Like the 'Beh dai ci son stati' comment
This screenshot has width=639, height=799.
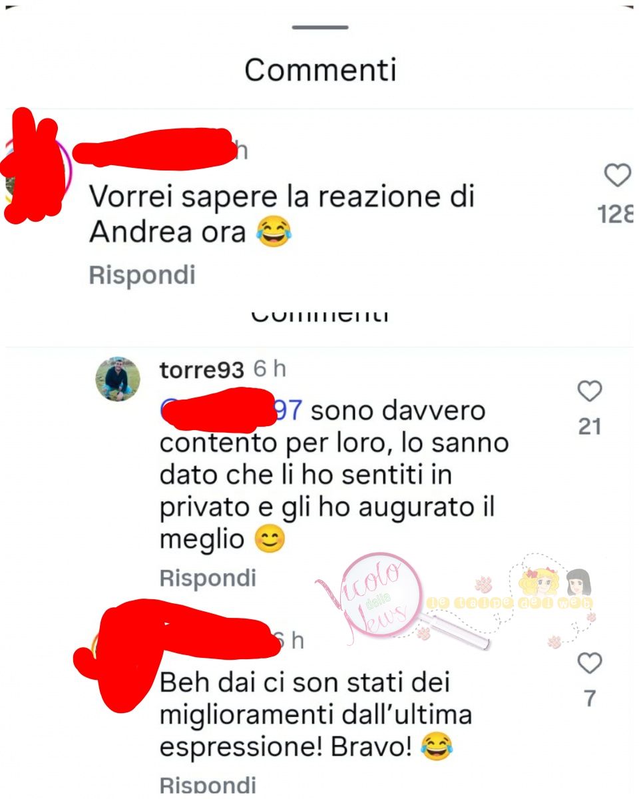(590, 663)
